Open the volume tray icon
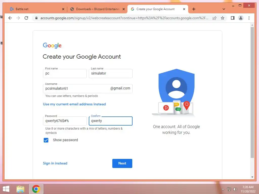Viewport: 259px width, 194px height. pyautogui.click(x=235, y=189)
